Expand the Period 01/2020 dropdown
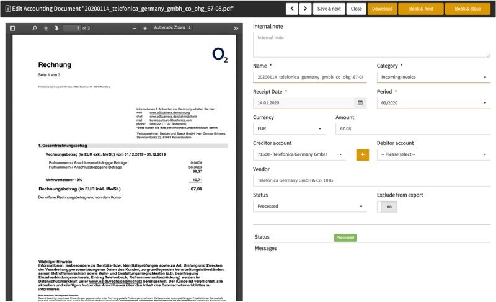Image resolution: width=496 pixels, height=302 pixels. click(433, 103)
